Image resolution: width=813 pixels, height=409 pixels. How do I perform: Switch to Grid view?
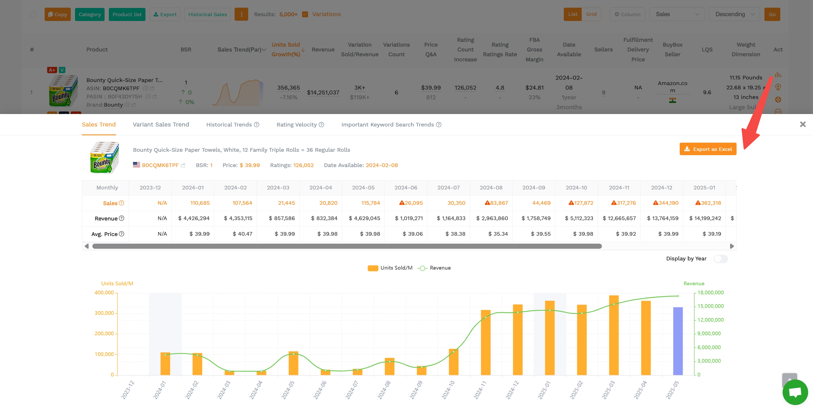[x=591, y=14]
